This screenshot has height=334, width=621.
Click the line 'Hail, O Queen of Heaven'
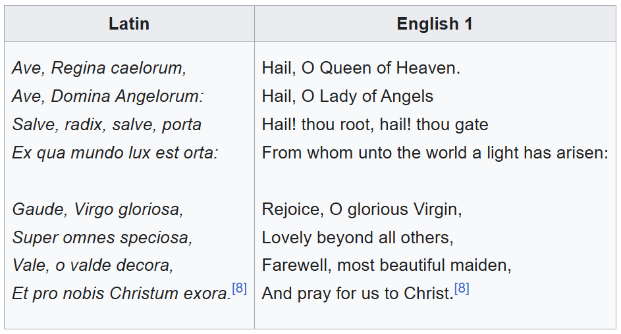361,68
